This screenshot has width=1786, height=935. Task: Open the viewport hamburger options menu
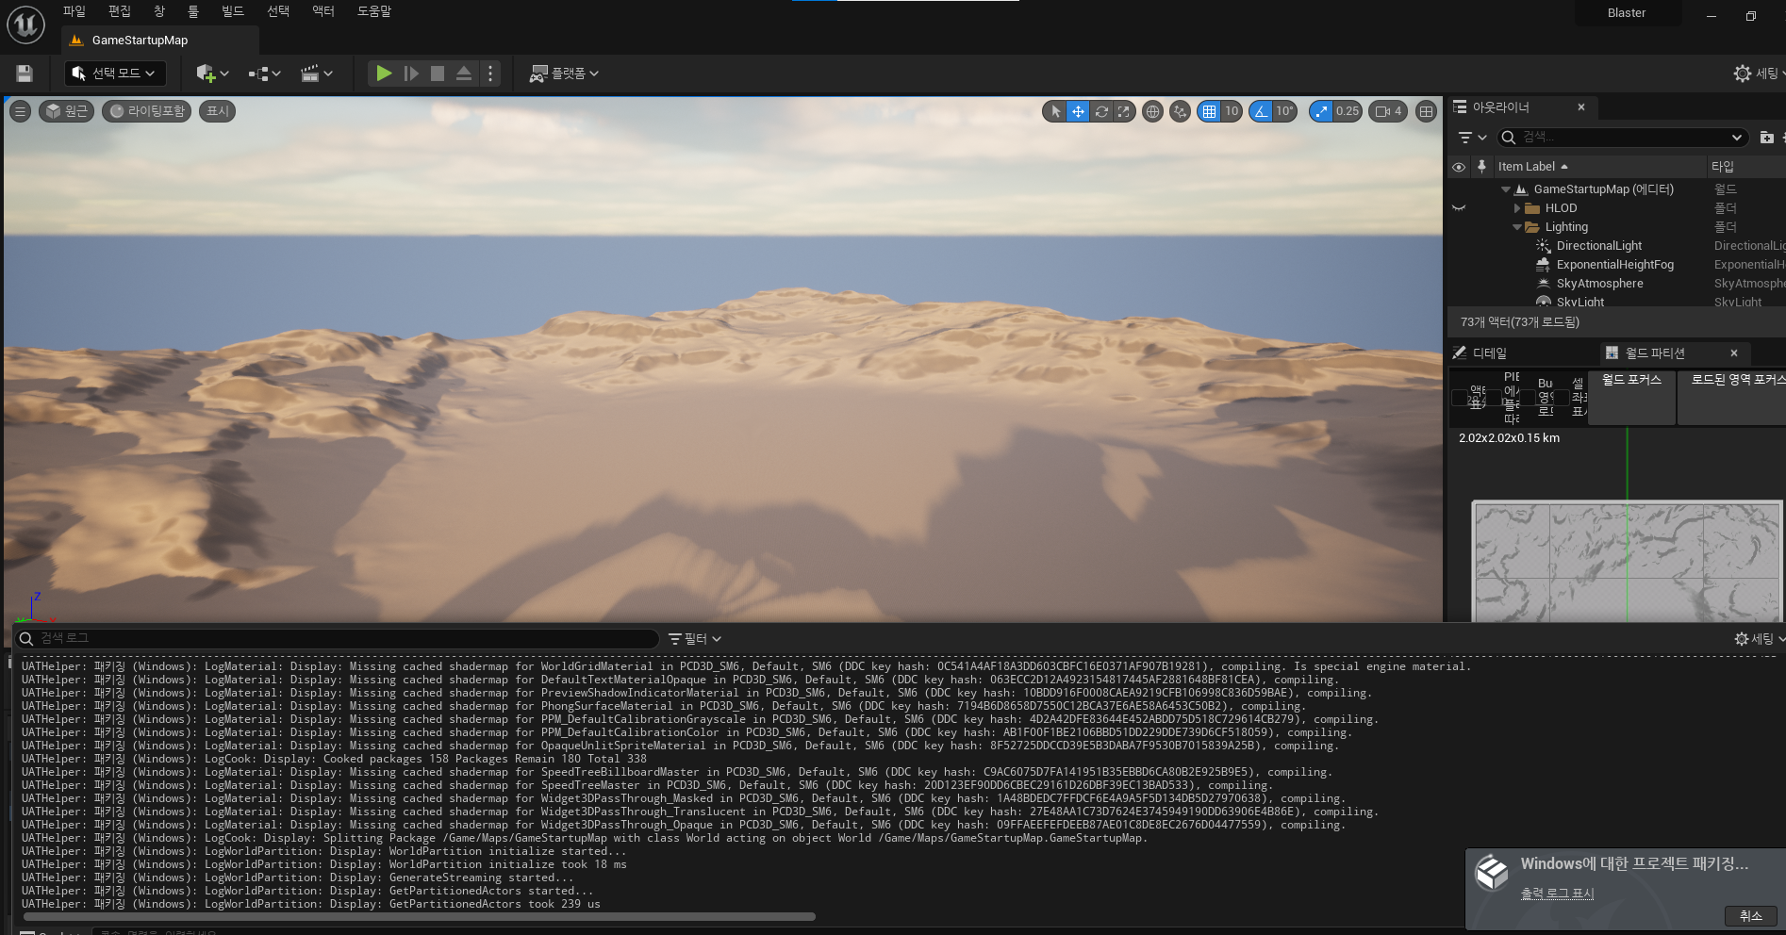click(20, 111)
